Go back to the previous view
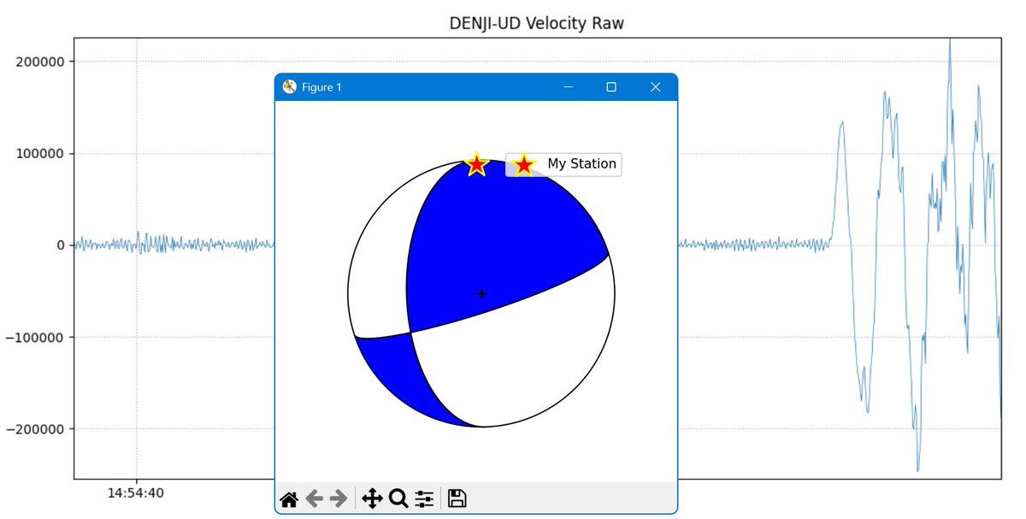Viewport: 1026px width, 519px height. (314, 498)
